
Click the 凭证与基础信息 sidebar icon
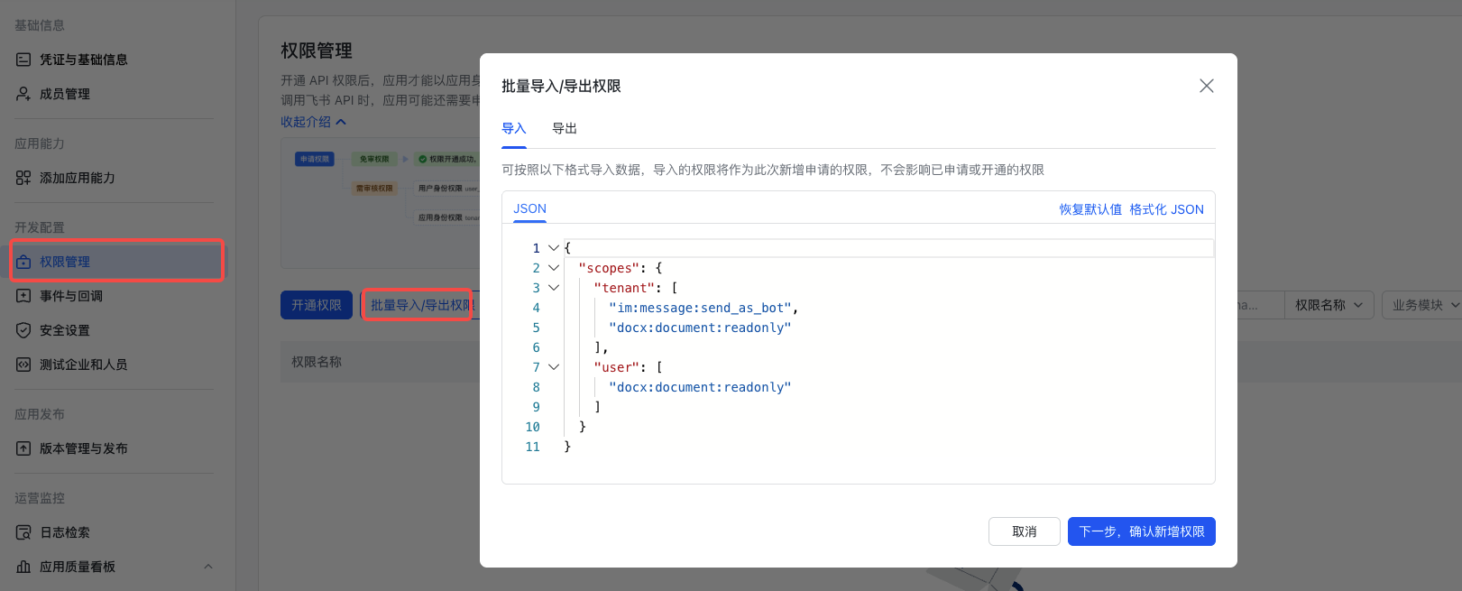(x=23, y=60)
